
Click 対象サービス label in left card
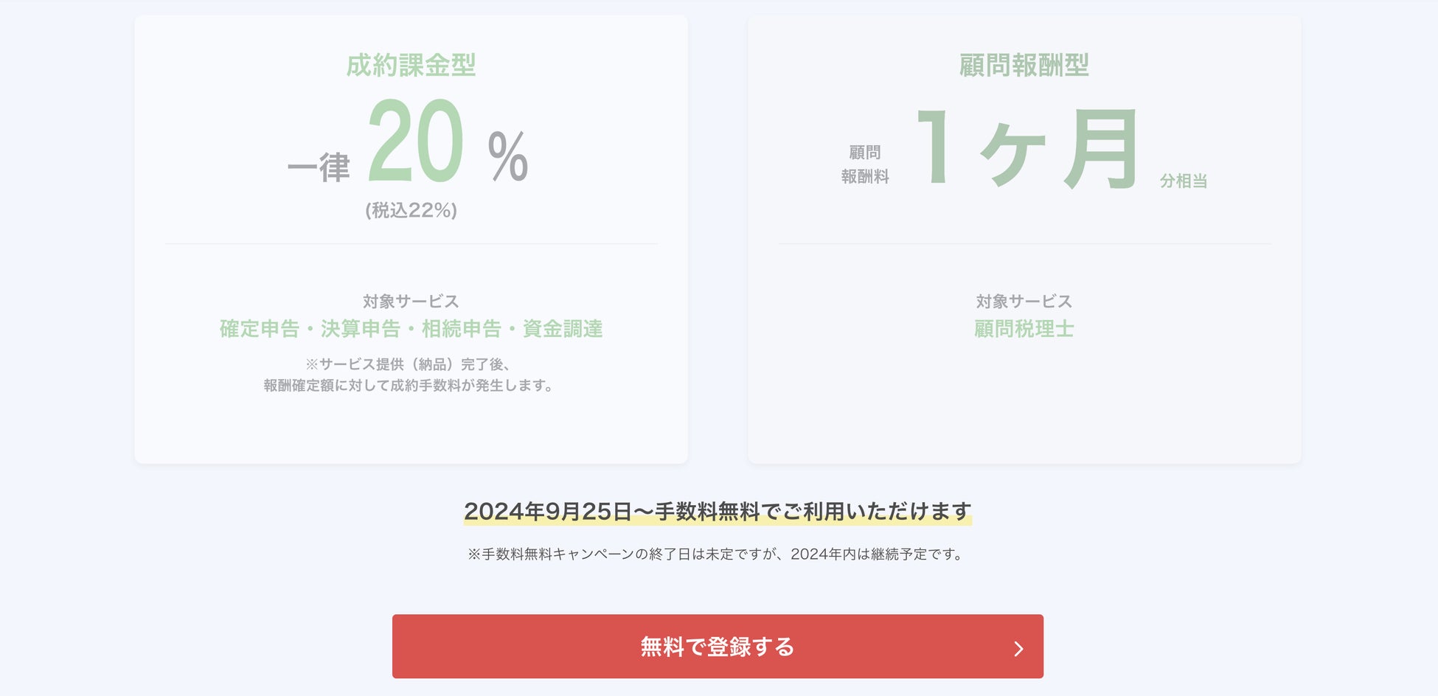click(x=411, y=301)
